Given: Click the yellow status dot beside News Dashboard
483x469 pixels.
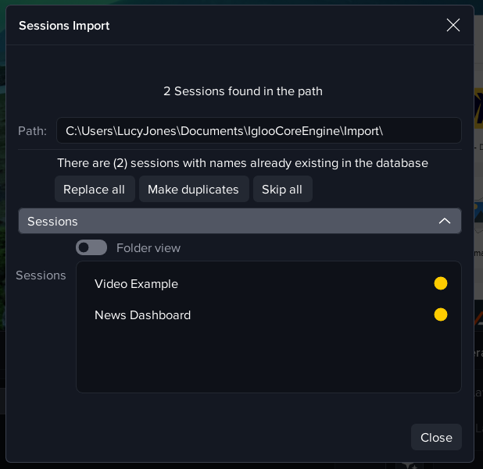Looking at the screenshot, I should point(441,314).
